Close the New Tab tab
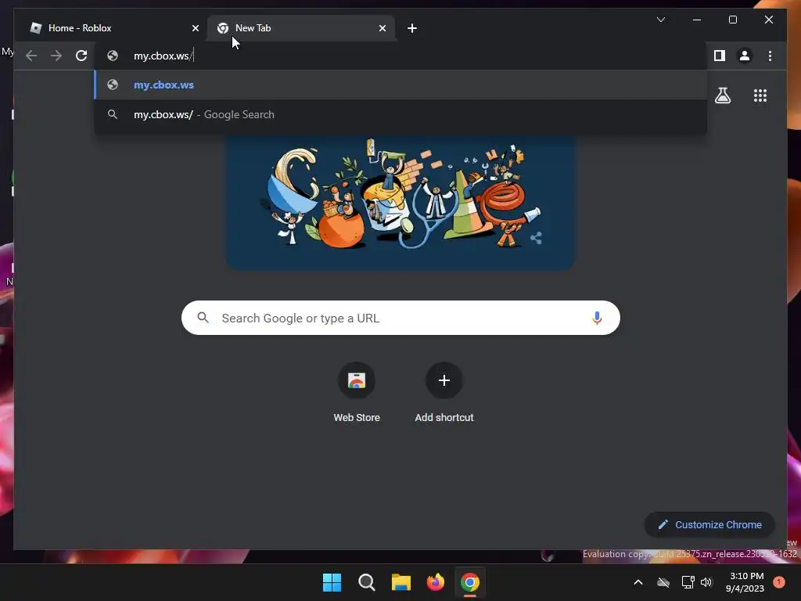The image size is (801, 601). coord(382,28)
